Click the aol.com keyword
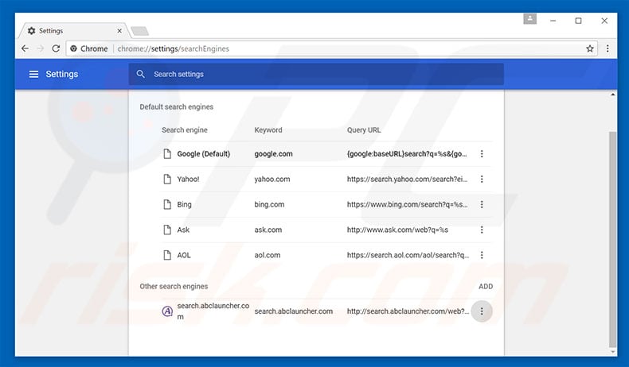Screen dimensions: 629x367 point(268,255)
